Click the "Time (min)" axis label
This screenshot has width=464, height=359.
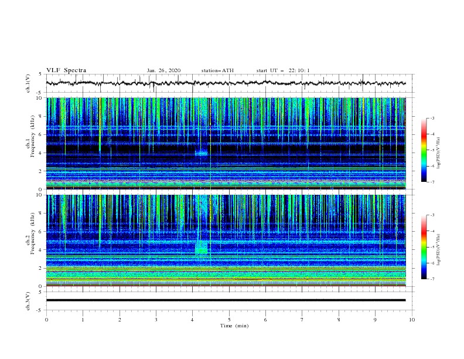pyautogui.click(x=234, y=326)
